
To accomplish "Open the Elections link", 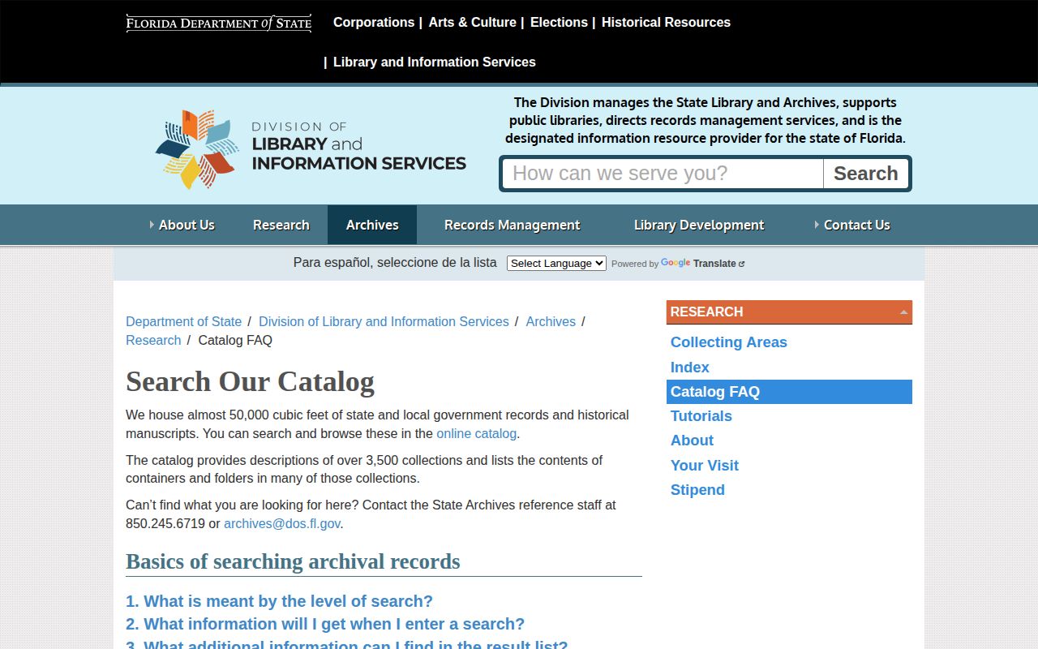I will (x=559, y=23).
